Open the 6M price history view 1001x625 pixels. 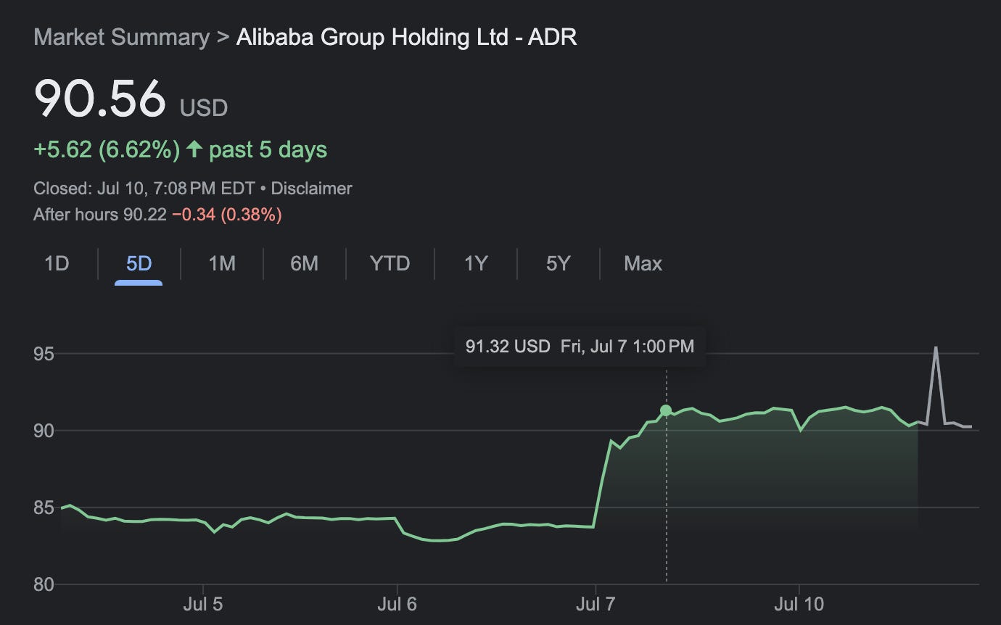coord(305,263)
